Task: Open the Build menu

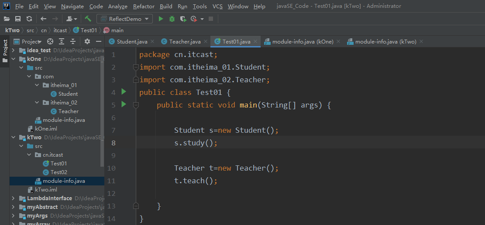Action: point(166,6)
